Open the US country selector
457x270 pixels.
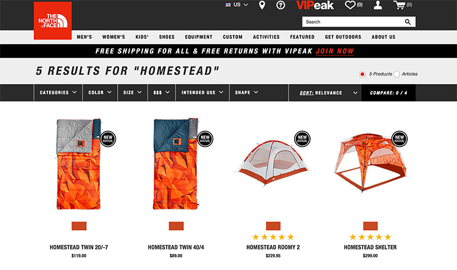236,5
